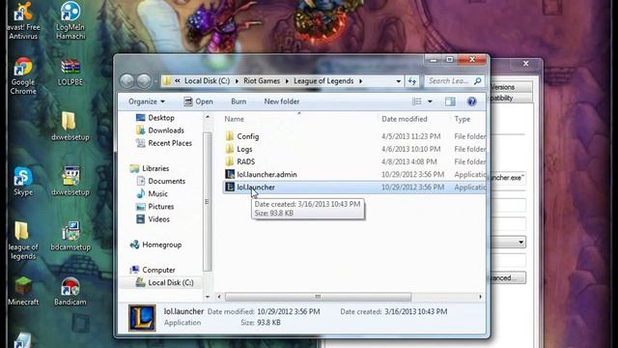Viewport: 618px width, 348px height.
Task: Open the LOLPBE archive icon
Action: [70, 72]
